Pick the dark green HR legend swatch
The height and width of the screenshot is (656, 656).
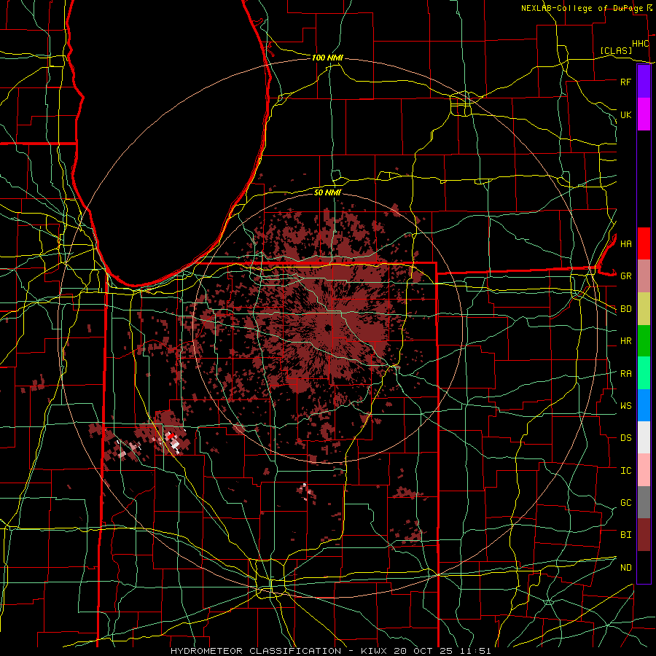pyautogui.click(x=644, y=341)
